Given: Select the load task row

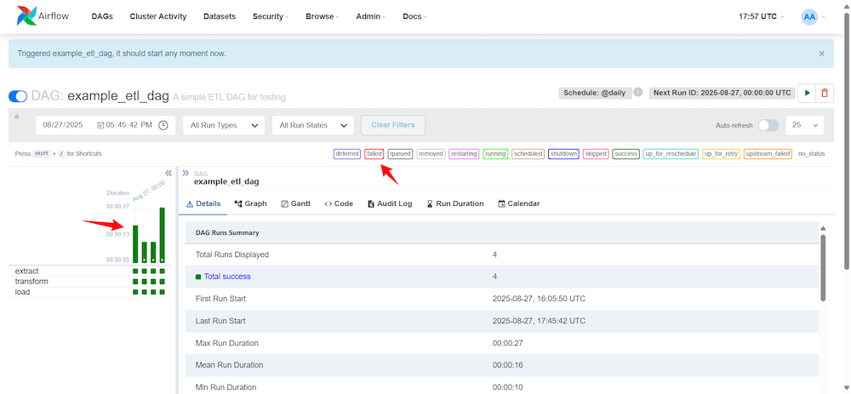Looking at the screenshot, I should click(89, 292).
